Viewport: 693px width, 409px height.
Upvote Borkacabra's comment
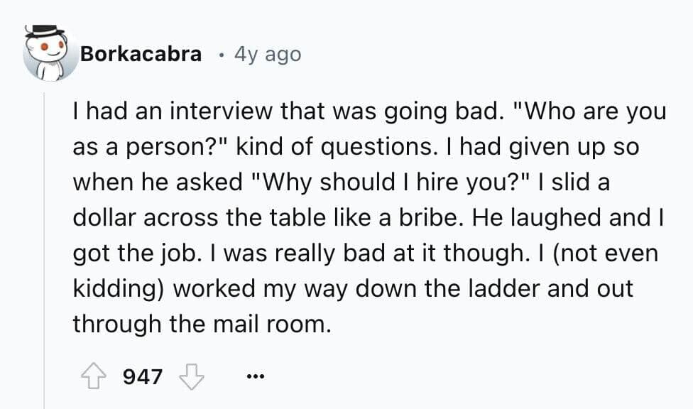tap(92, 375)
